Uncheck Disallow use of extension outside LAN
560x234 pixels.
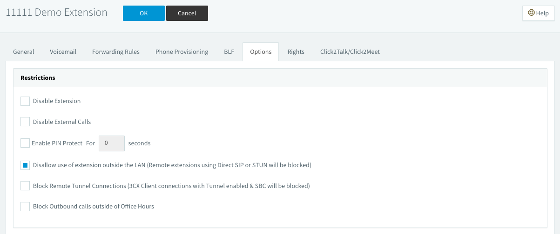click(x=25, y=165)
